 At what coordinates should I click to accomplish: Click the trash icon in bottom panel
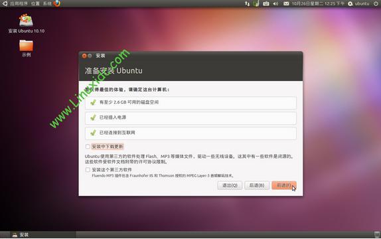tap(377, 234)
